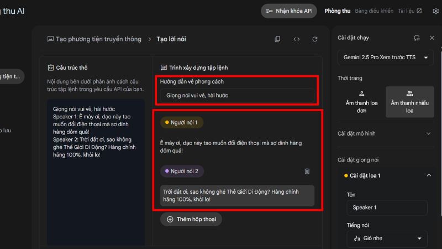442x249 pixels.
Task: Click the Hướng dẫn về phong cách label
Action: coord(192,81)
